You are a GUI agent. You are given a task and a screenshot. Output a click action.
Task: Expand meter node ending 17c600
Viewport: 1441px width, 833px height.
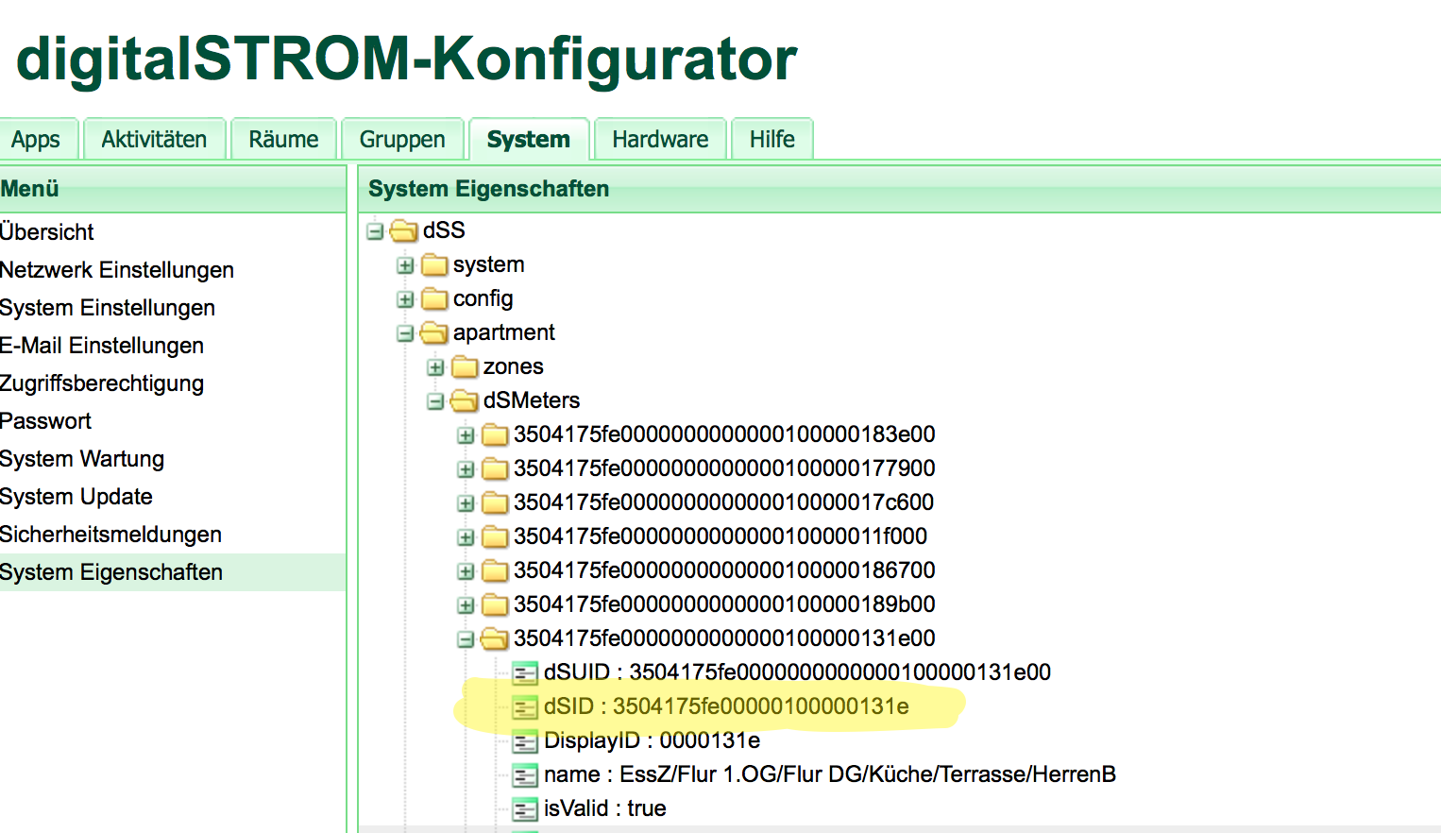click(466, 503)
